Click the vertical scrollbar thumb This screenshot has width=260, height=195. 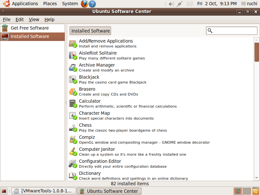point(256,52)
